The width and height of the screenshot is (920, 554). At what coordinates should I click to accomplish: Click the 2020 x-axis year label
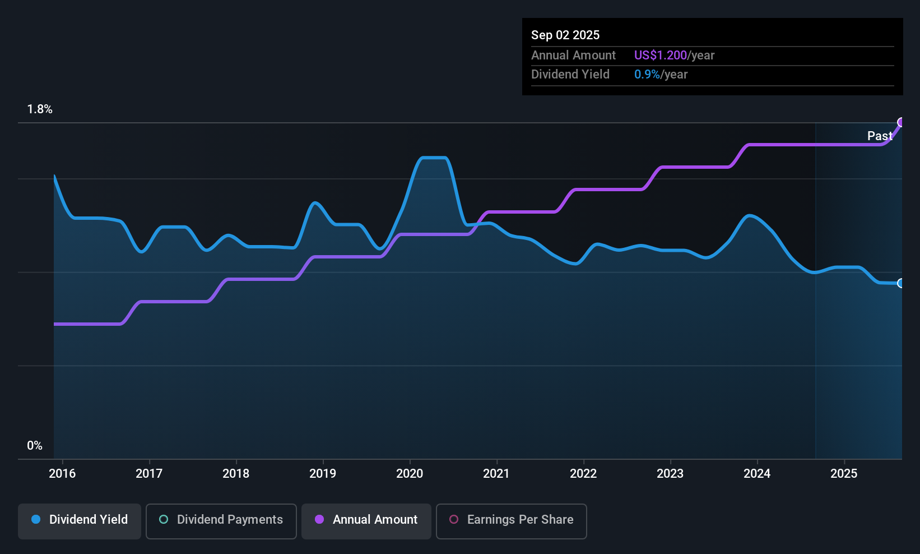tap(410, 474)
